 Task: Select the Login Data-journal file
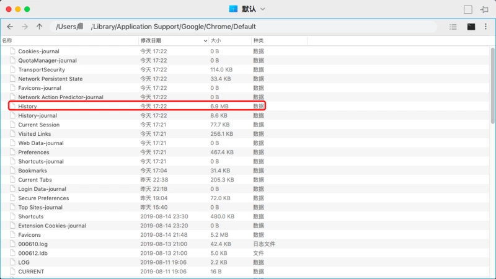click(x=42, y=189)
